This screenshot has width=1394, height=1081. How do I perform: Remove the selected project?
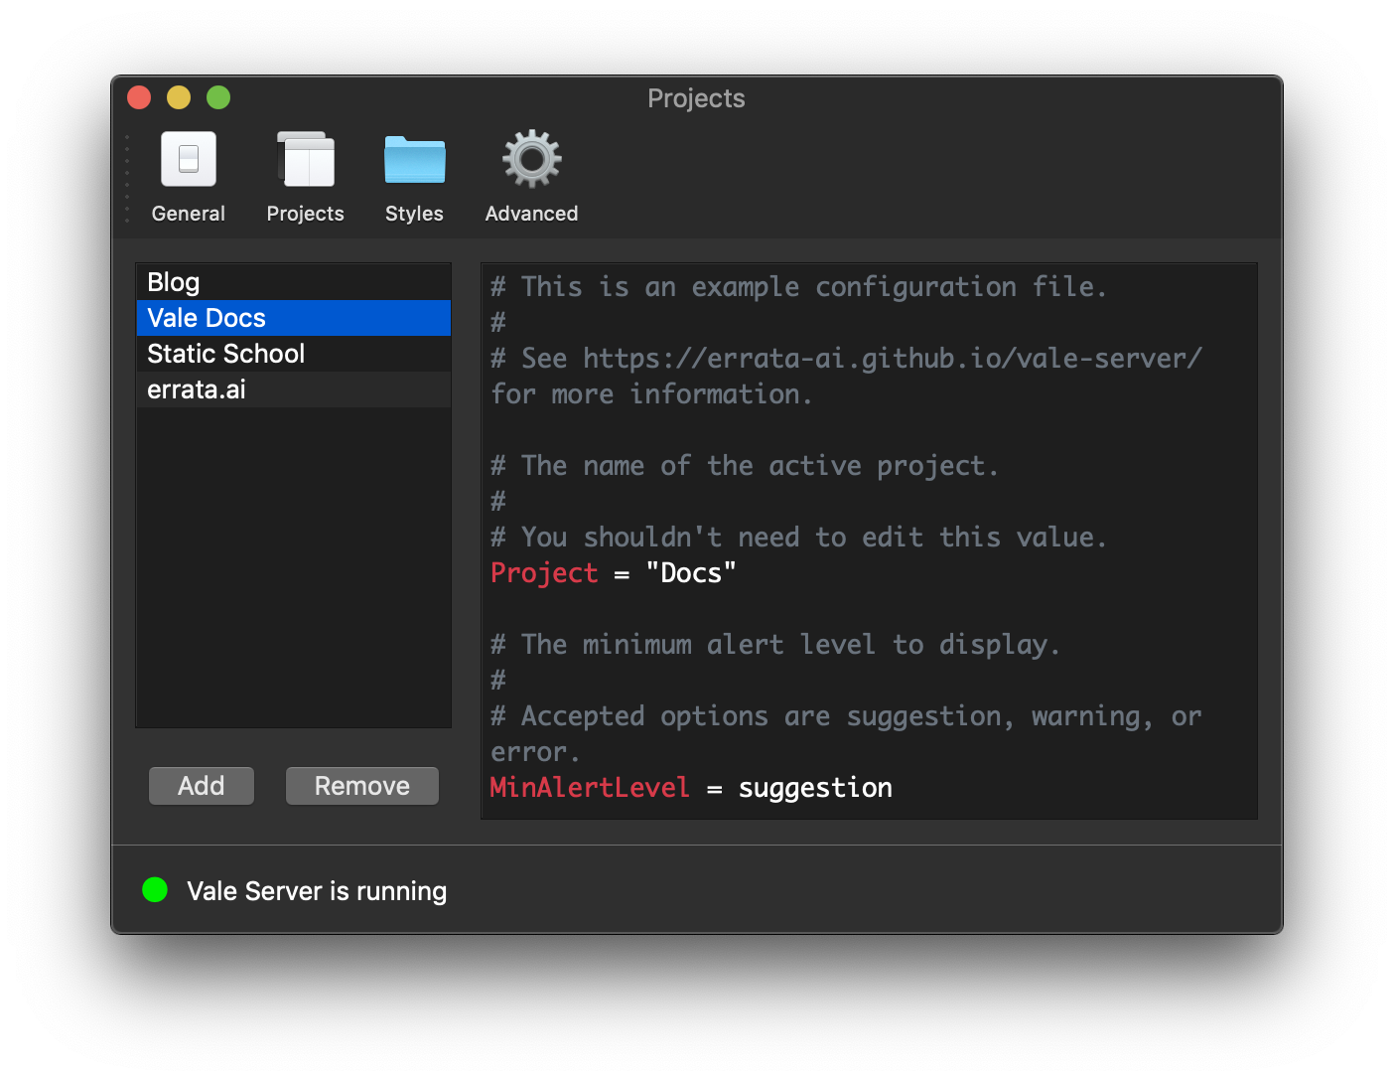(x=362, y=786)
